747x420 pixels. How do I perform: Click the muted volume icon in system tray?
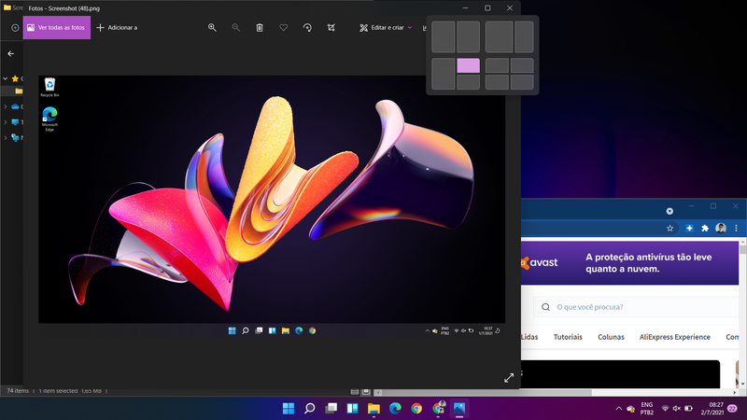click(676, 409)
